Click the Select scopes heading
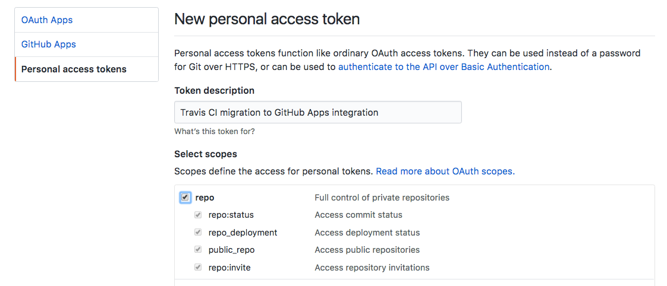 206,154
